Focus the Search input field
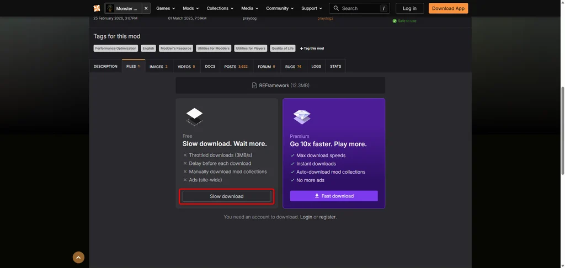The image size is (565, 268). pyautogui.click(x=359, y=8)
